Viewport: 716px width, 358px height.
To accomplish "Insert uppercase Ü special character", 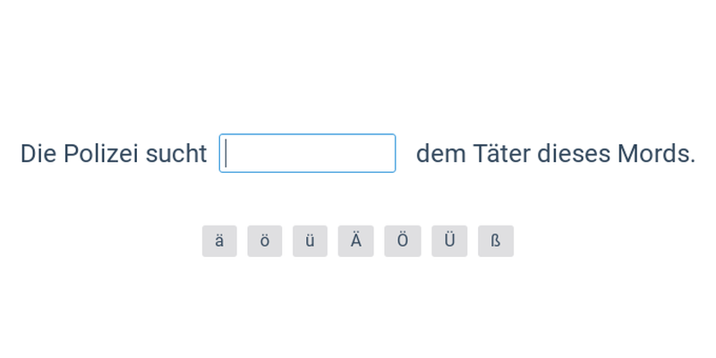I will [449, 241].
